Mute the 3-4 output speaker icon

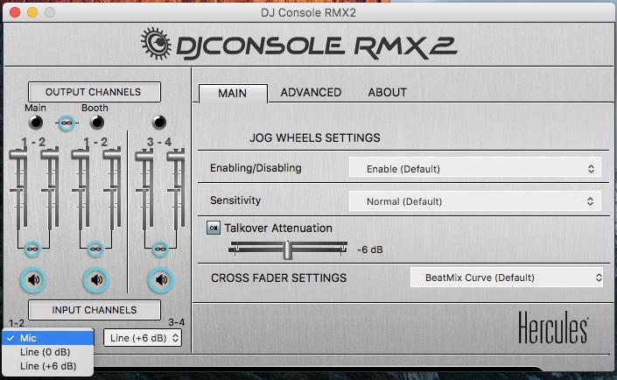(x=160, y=280)
